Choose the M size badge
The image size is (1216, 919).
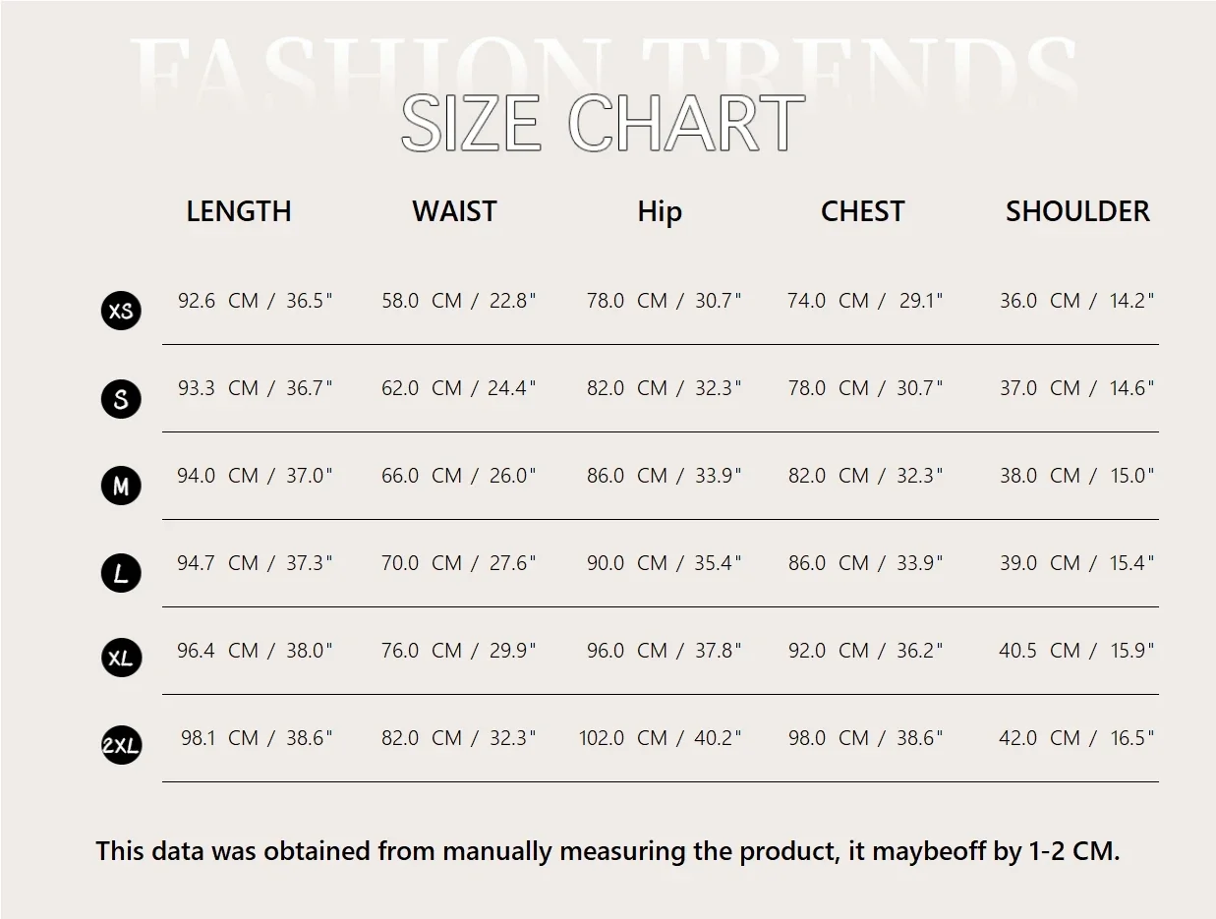(121, 486)
